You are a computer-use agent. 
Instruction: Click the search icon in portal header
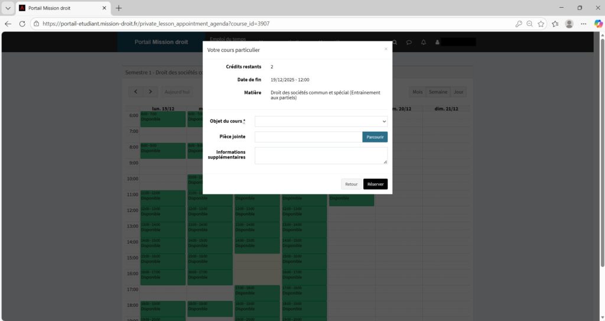click(395, 43)
